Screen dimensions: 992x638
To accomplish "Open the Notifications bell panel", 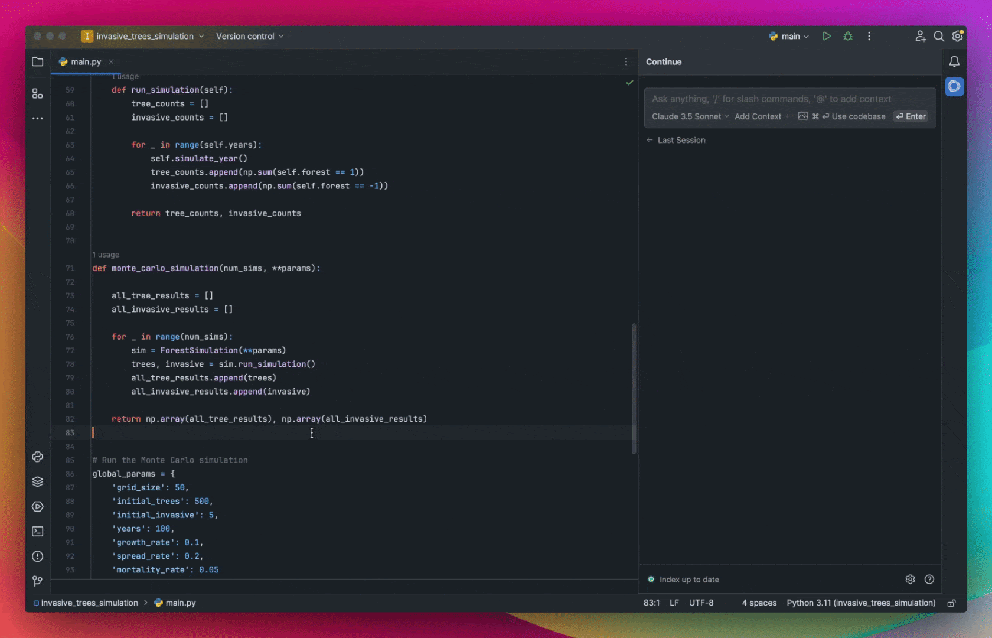I will (954, 62).
